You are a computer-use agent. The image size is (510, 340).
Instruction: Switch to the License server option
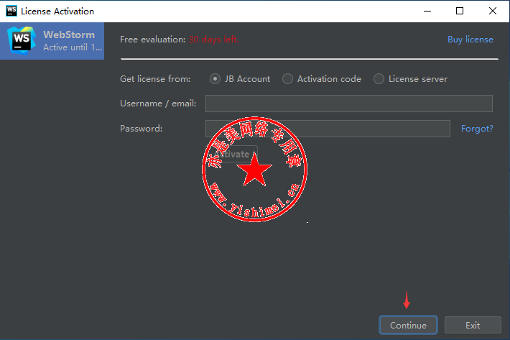click(x=379, y=79)
